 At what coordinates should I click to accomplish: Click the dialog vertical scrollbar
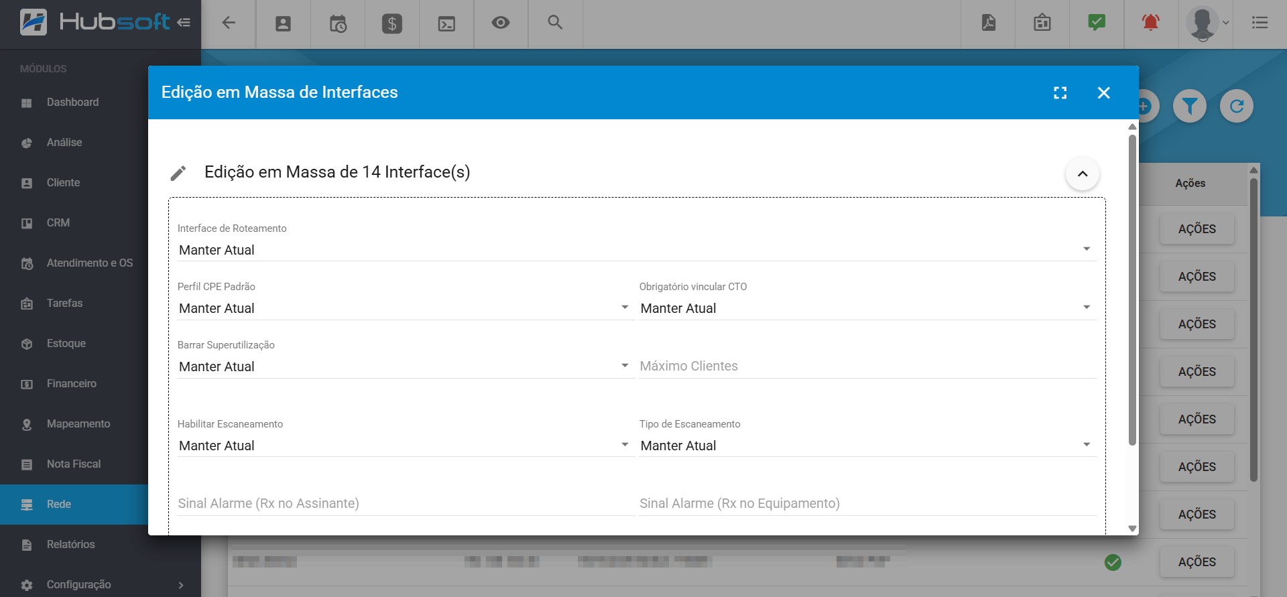click(x=1132, y=288)
